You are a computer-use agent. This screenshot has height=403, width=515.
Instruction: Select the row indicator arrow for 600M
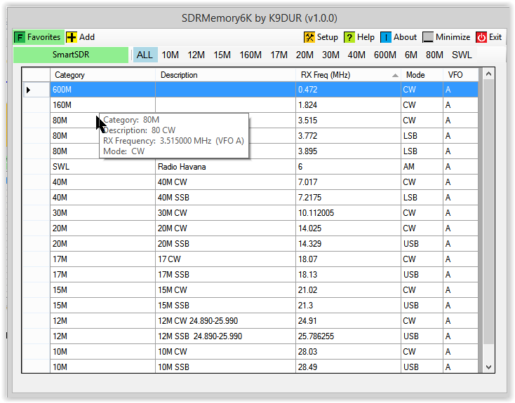coord(29,90)
